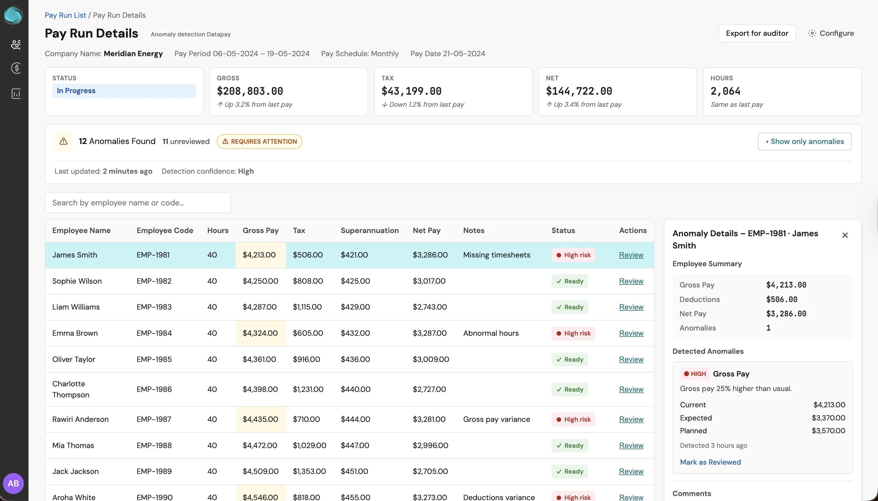Open Review for Liam Williams
The height and width of the screenshot is (501, 878).
[x=631, y=307]
